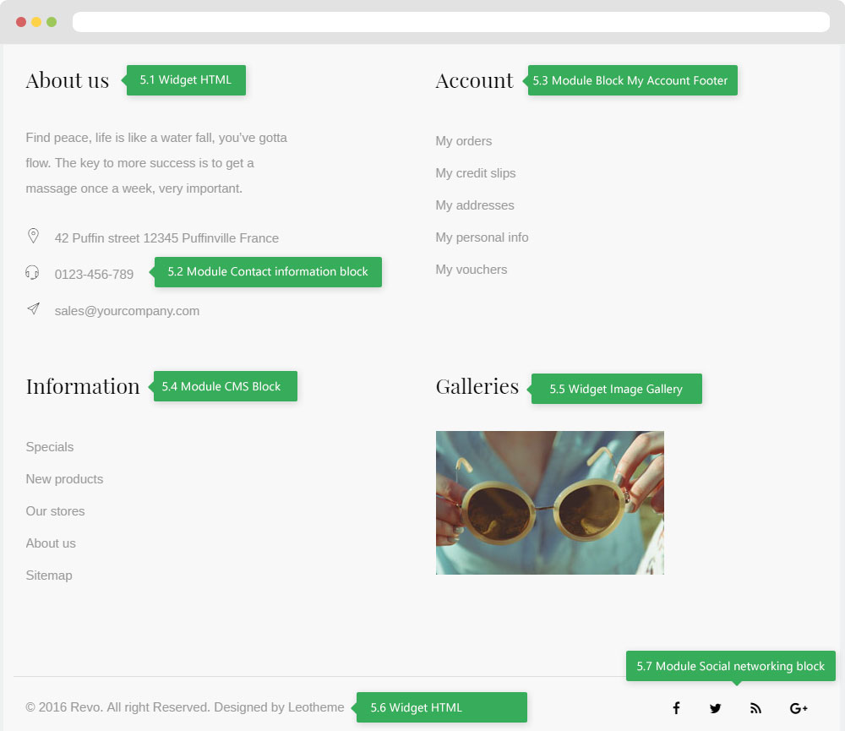Open the Specials link
The image size is (845, 731).
50,447
